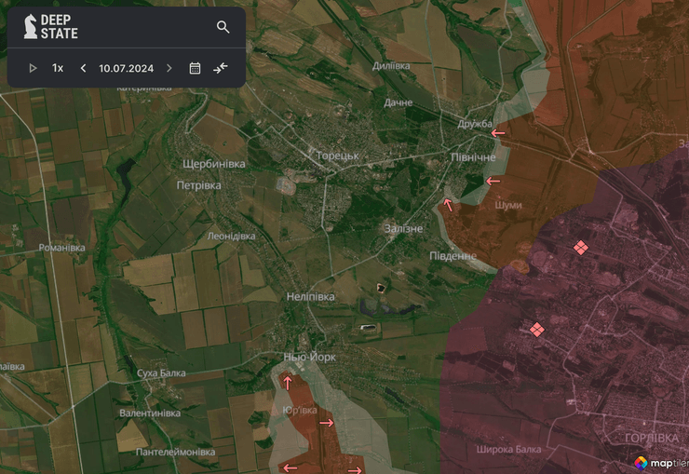
Task: Click the arrow pointing toward Залізне
Action: point(449,205)
